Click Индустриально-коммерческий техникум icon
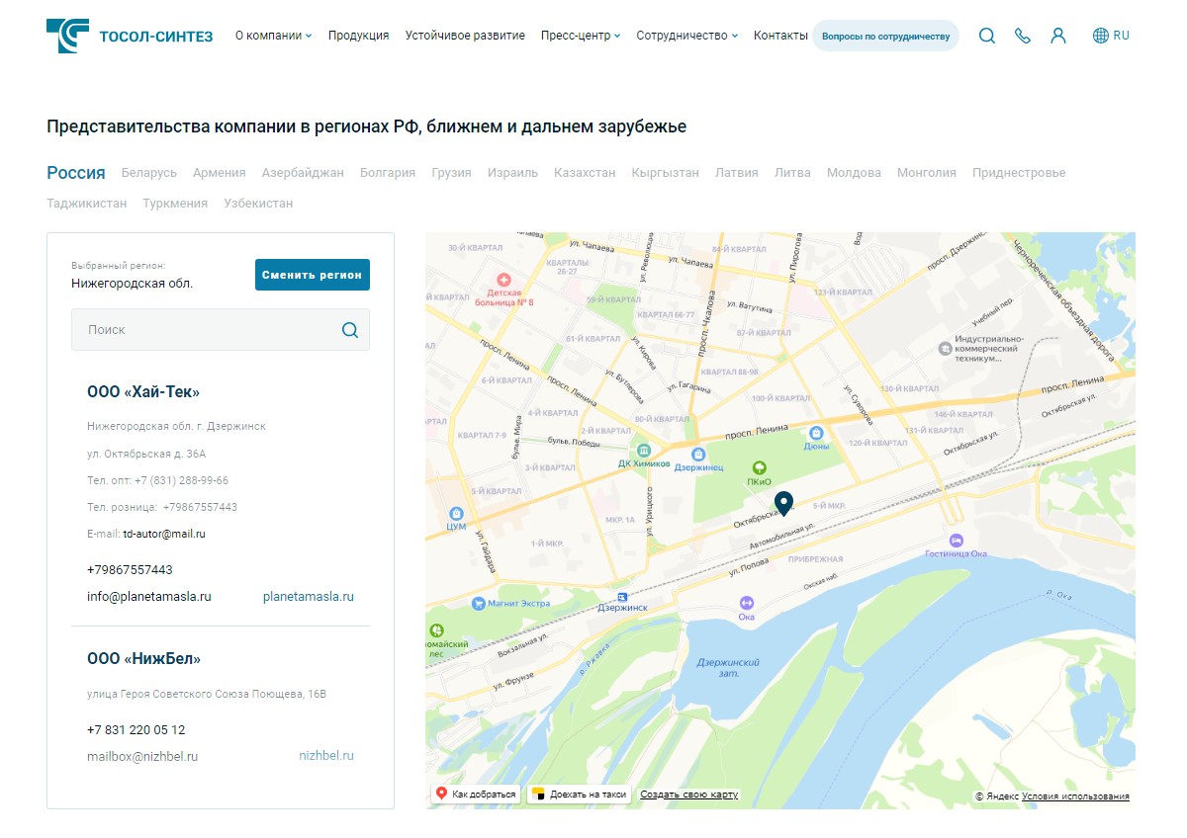1187x838 pixels. pyautogui.click(x=946, y=348)
